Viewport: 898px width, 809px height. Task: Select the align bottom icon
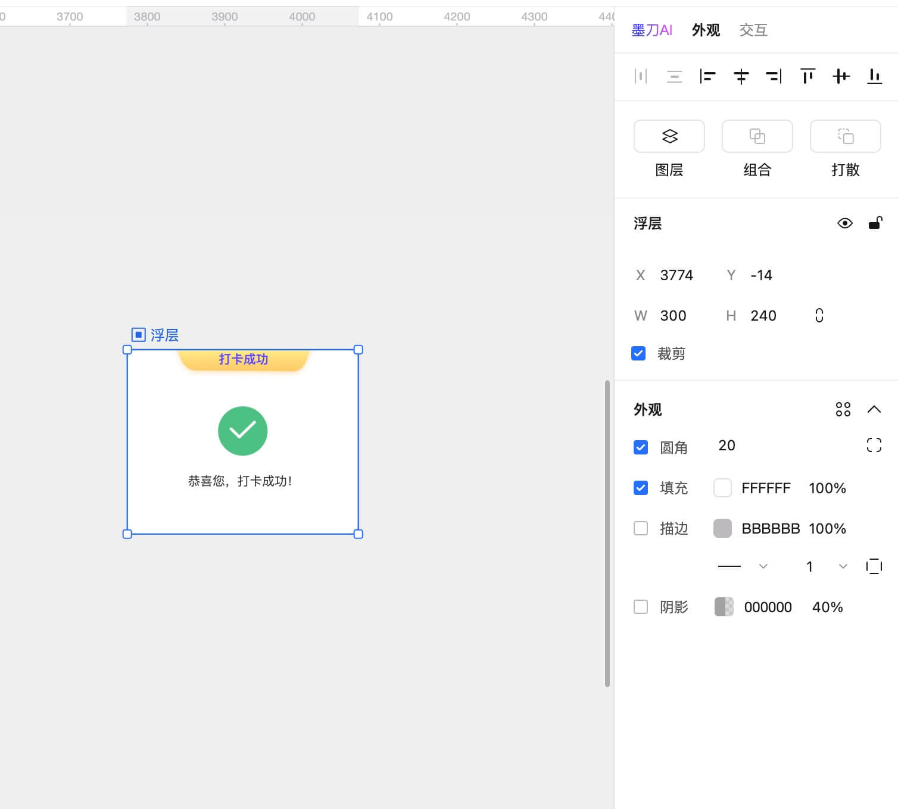click(x=874, y=76)
